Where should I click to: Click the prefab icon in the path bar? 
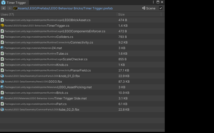(x=15, y=8)
